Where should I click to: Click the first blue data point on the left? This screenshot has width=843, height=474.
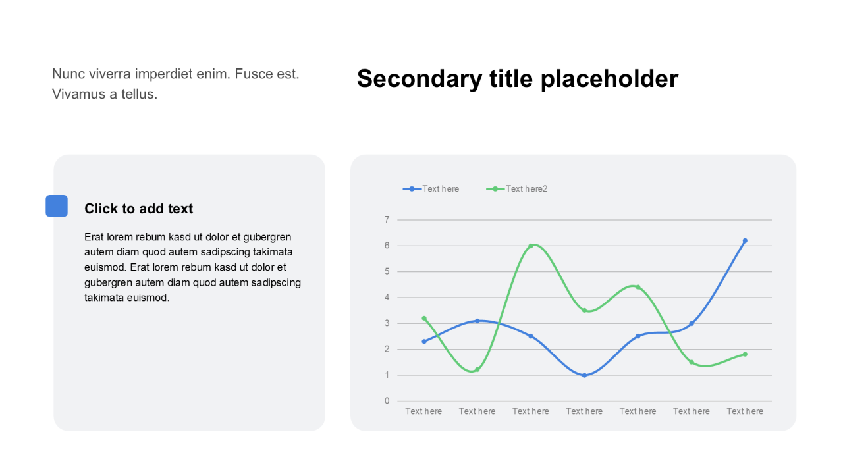[x=424, y=342]
